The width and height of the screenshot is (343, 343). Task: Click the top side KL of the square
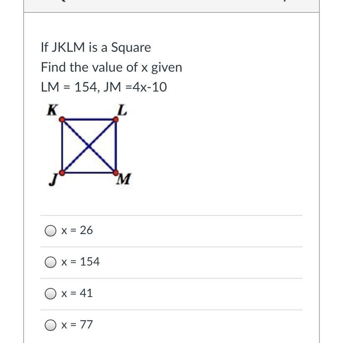click(89, 120)
